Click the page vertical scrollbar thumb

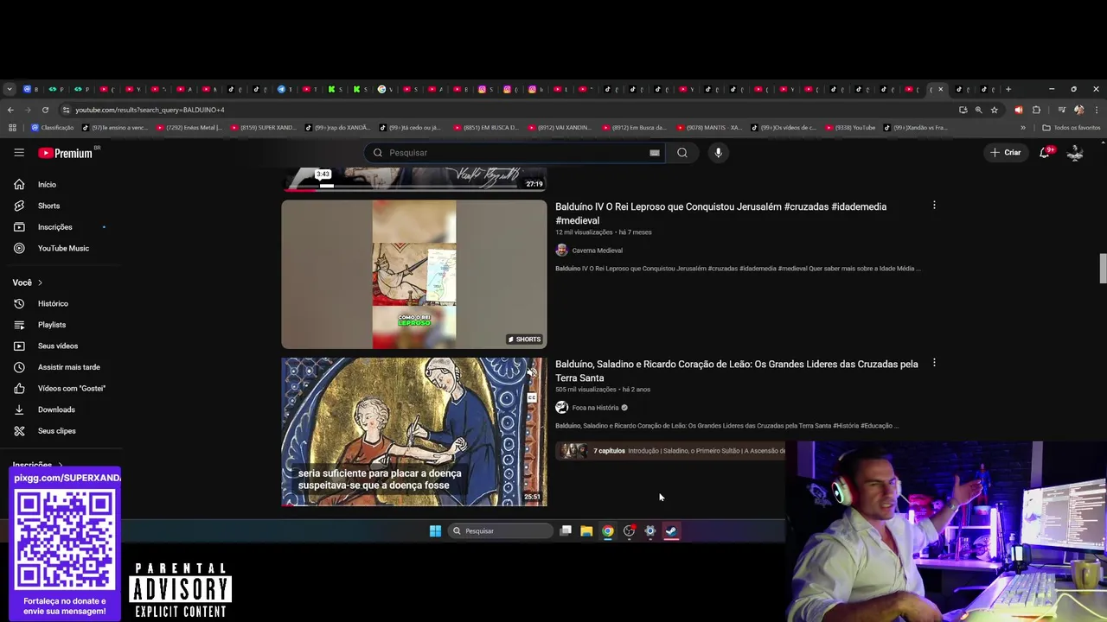(1103, 269)
